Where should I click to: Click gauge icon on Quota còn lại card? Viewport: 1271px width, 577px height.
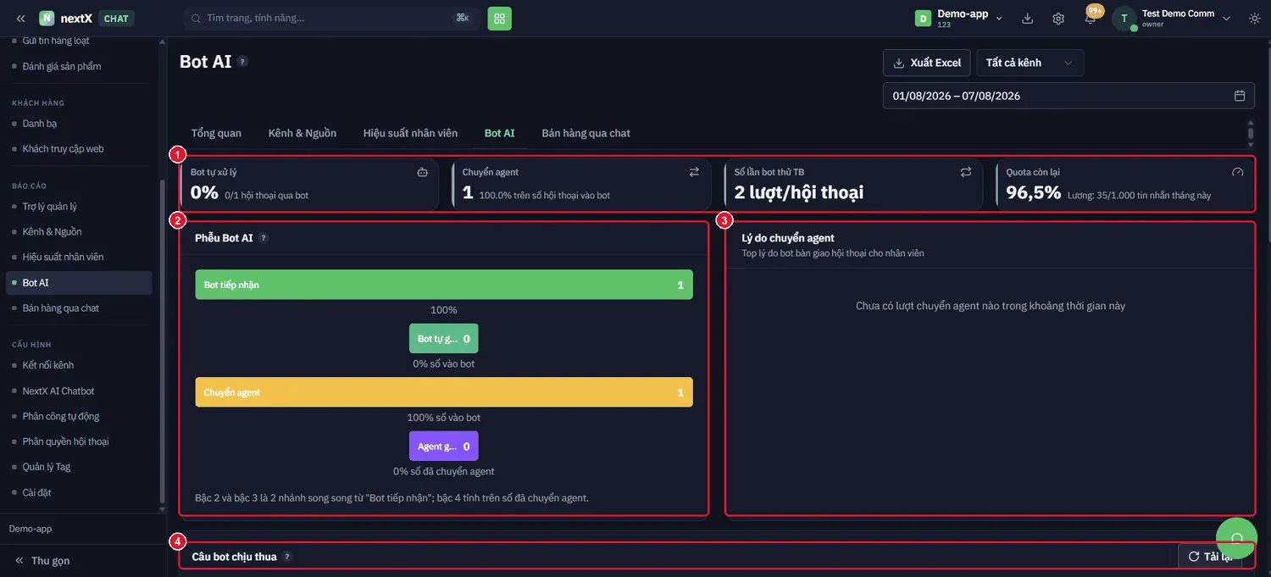[1238, 172]
